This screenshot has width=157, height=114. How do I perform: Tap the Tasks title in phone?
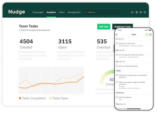[x=134, y=35]
